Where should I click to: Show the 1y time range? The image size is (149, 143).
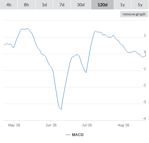(x=123, y=5)
